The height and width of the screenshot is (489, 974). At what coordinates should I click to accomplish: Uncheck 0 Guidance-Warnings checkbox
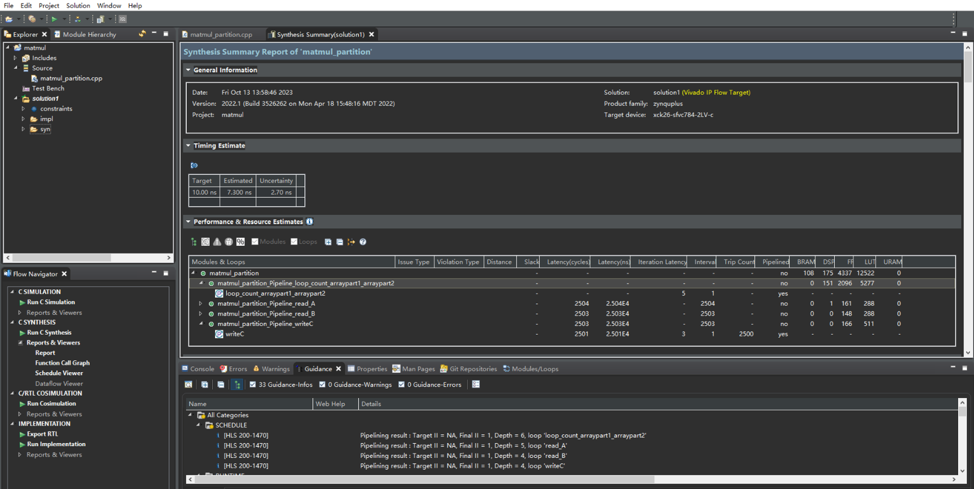point(322,385)
